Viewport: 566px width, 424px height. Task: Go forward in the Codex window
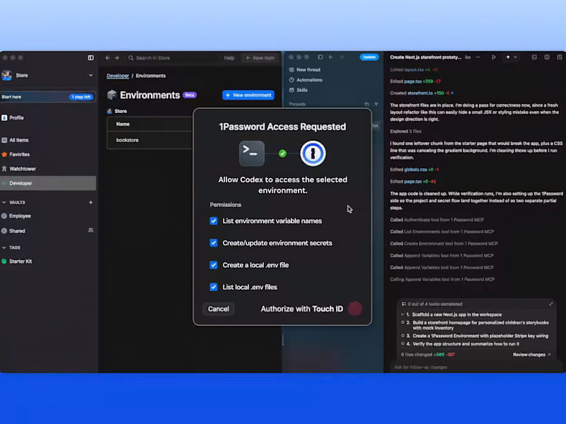tap(342, 57)
